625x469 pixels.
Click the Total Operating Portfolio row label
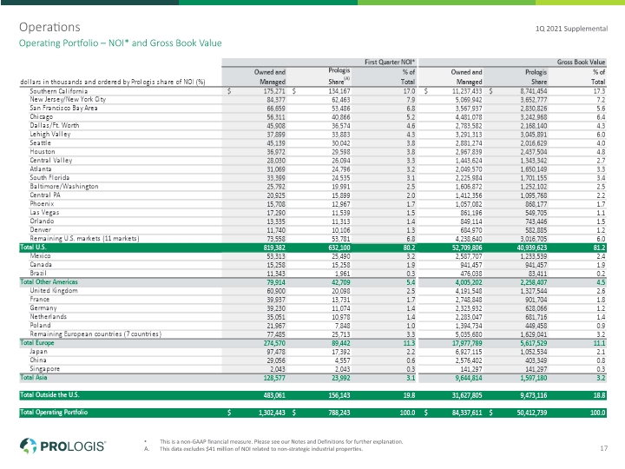coord(54,413)
